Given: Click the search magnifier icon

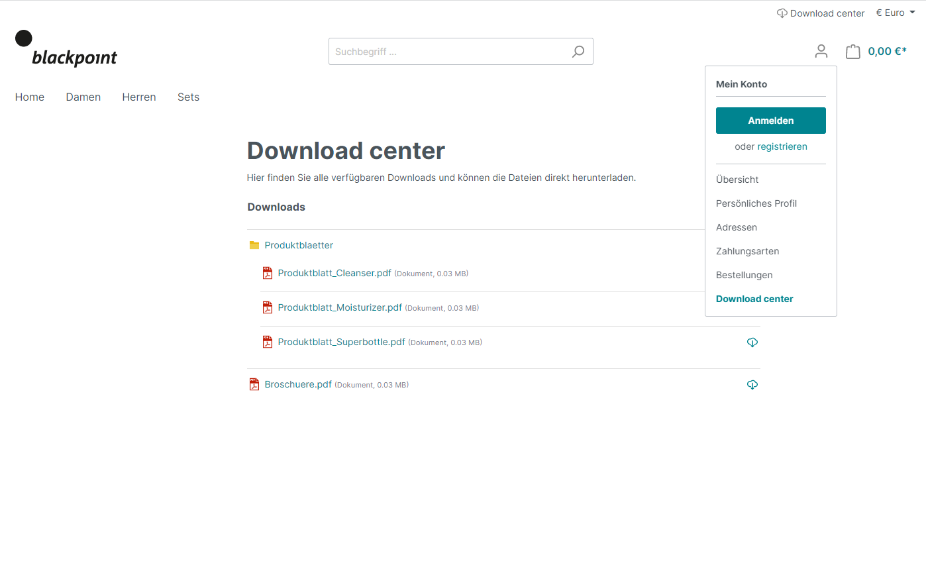Looking at the screenshot, I should click(578, 51).
